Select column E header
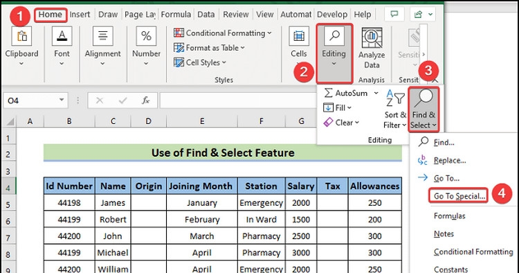 pos(202,121)
